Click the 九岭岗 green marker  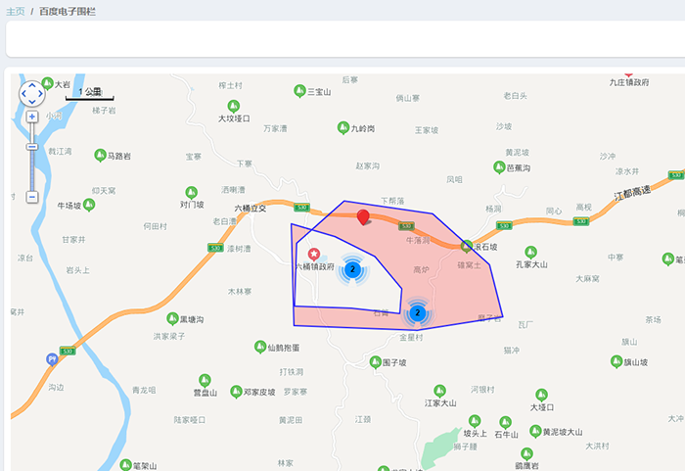pyautogui.click(x=343, y=127)
